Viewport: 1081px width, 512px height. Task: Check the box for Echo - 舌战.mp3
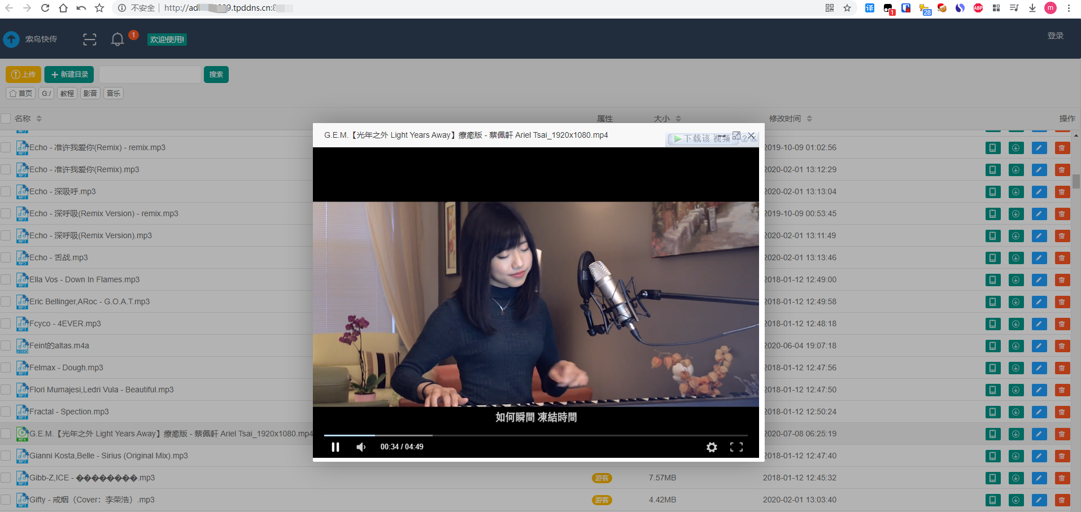pyautogui.click(x=6, y=258)
